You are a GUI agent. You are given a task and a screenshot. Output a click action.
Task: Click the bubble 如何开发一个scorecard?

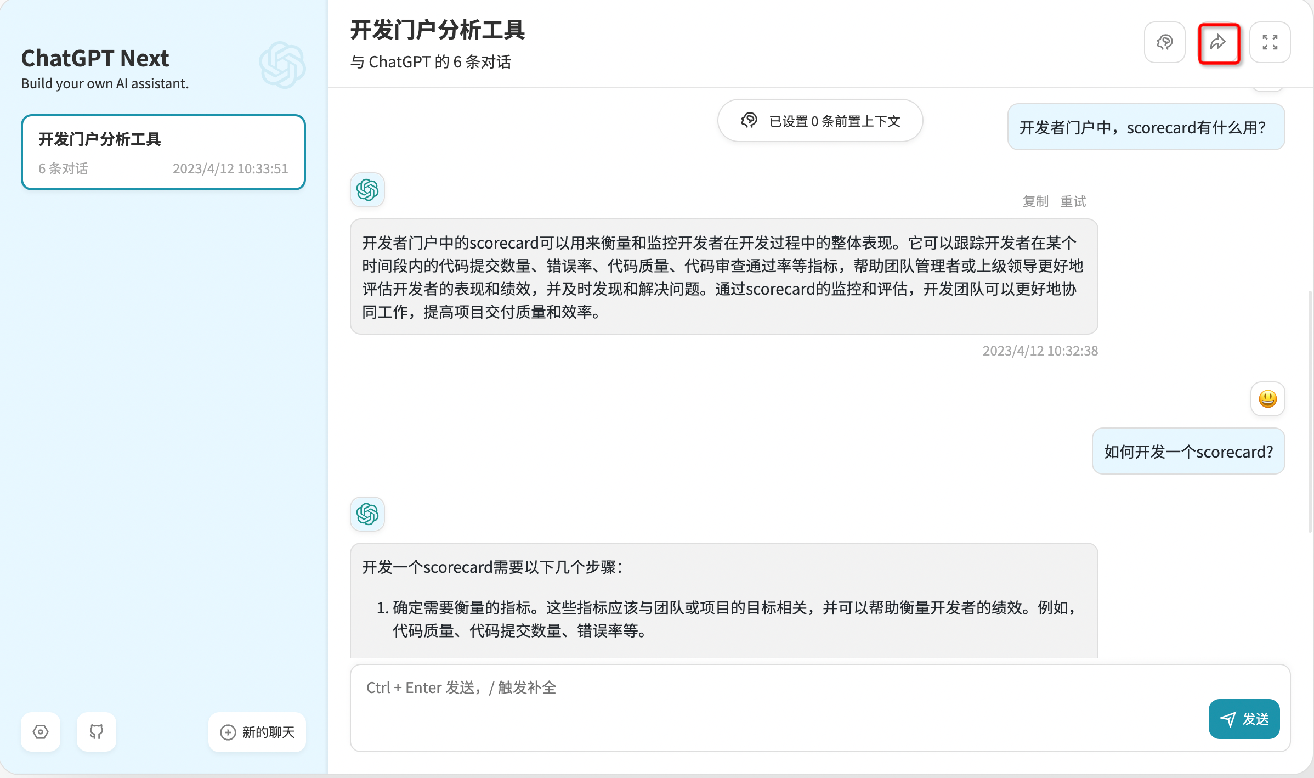point(1188,451)
